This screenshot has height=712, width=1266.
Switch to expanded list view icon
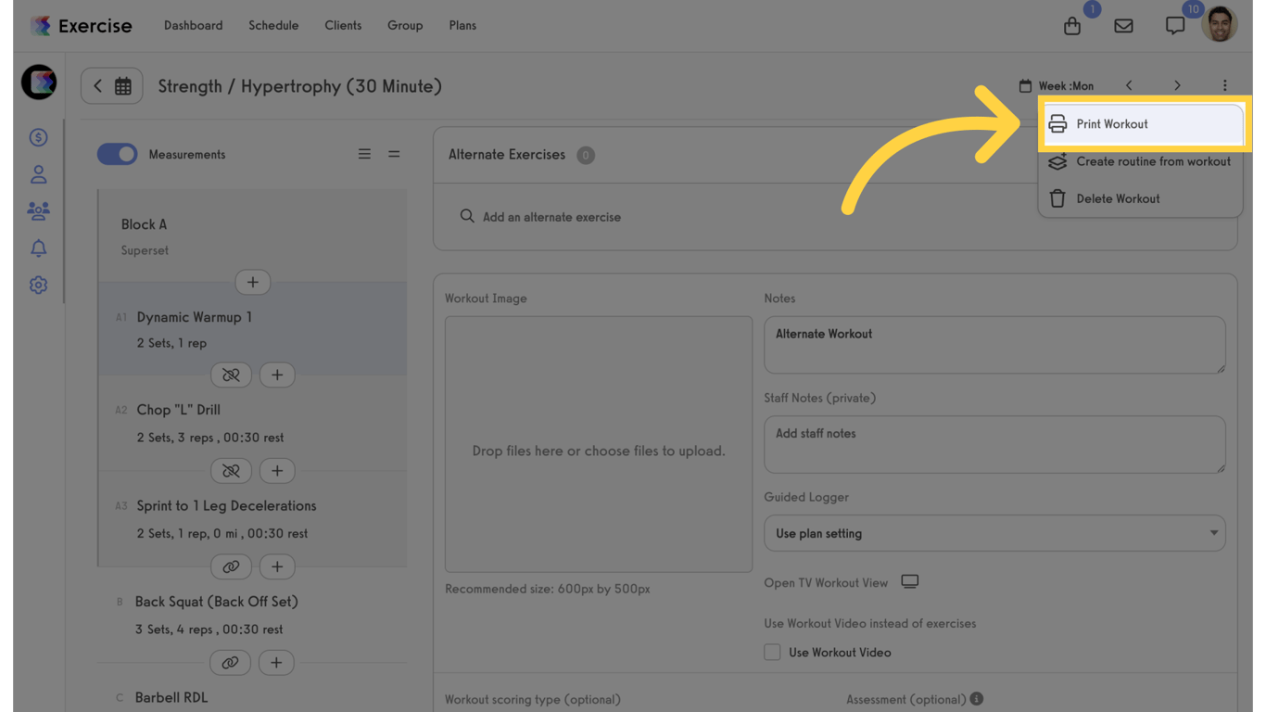pos(364,154)
